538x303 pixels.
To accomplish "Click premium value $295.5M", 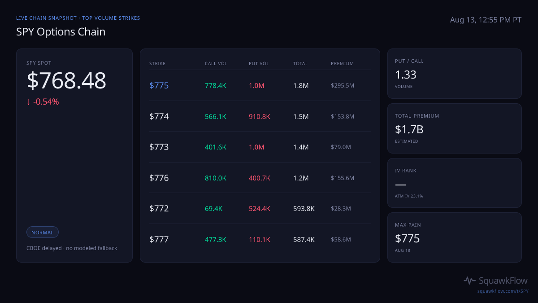I will (x=343, y=85).
